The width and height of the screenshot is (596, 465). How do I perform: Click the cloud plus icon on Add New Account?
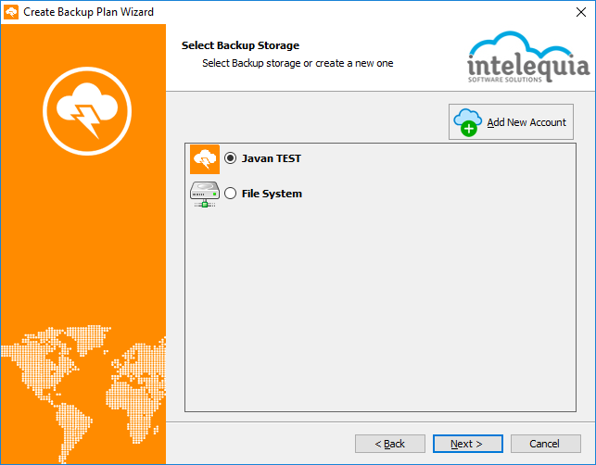tap(467, 122)
